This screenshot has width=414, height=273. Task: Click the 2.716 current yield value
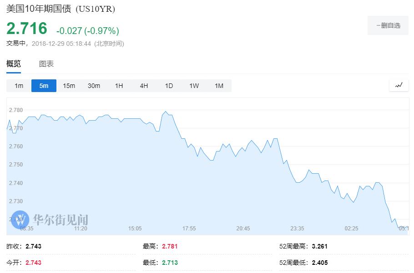coord(27,29)
